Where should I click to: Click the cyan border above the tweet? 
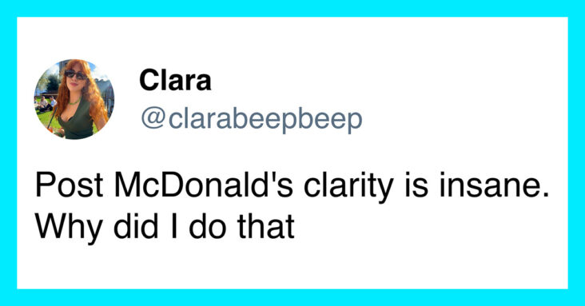pyautogui.click(x=292, y=8)
